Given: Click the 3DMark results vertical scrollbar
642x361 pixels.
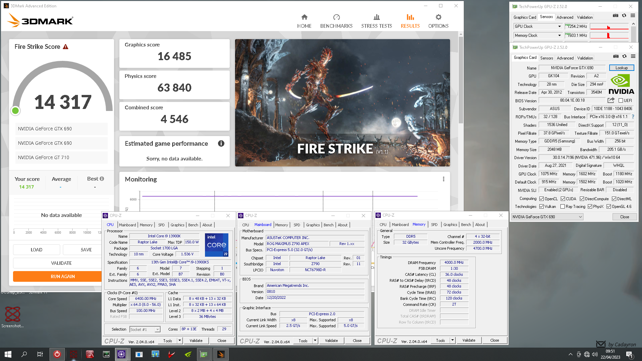Looking at the screenshot, I should [461, 80].
